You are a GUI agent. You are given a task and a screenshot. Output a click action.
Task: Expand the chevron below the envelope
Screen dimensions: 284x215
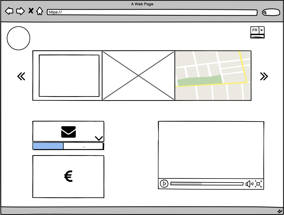click(x=99, y=138)
